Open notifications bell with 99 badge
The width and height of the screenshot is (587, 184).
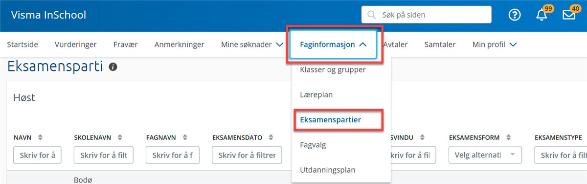[x=542, y=15]
